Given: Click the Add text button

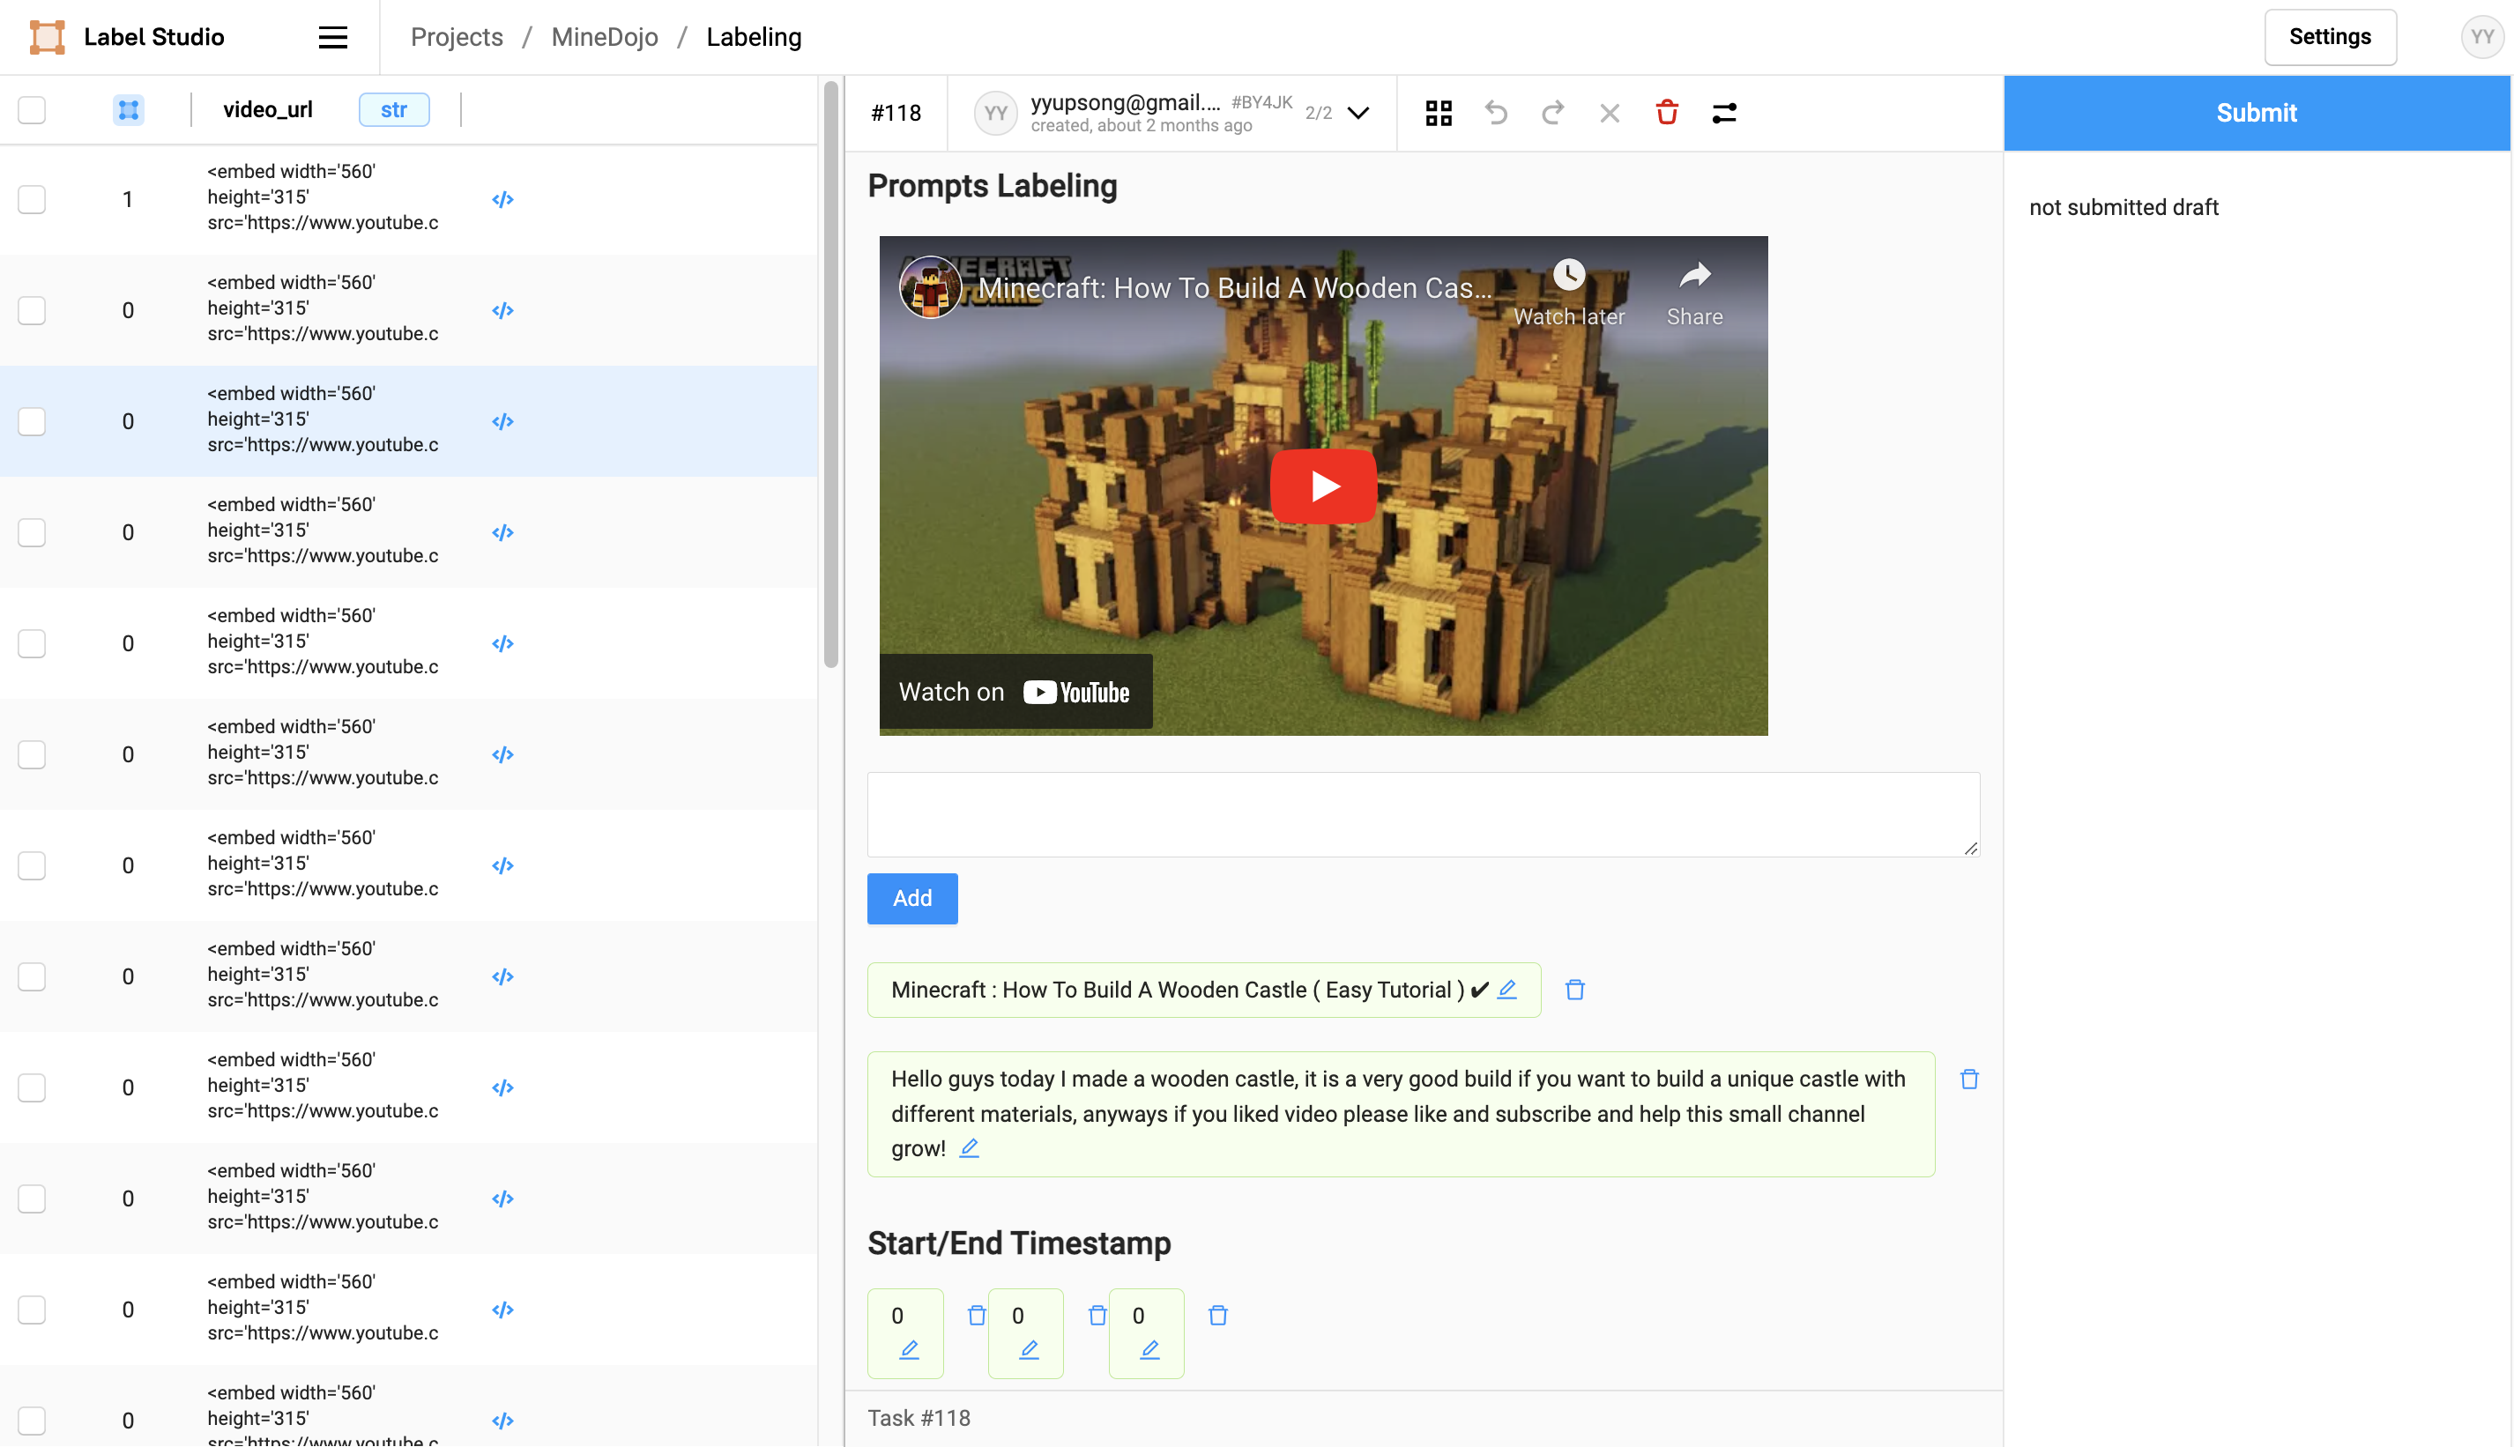Looking at the screenshot, I should point(911,898).
